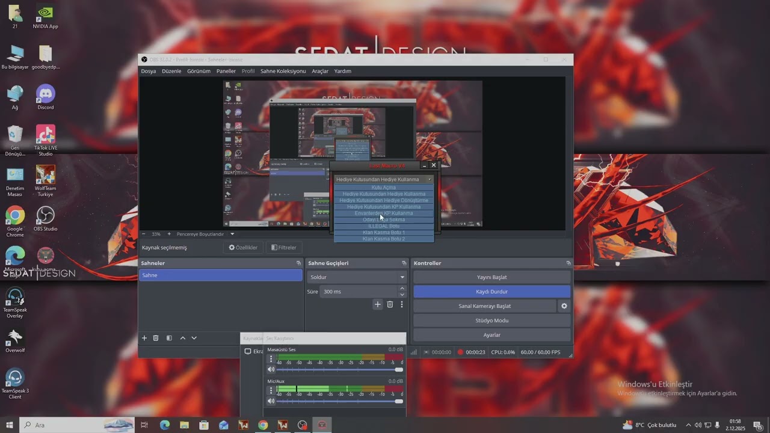Undock the Sahneler panel
This screenshot has height=433, width=770.
click(x=298, y=263)
